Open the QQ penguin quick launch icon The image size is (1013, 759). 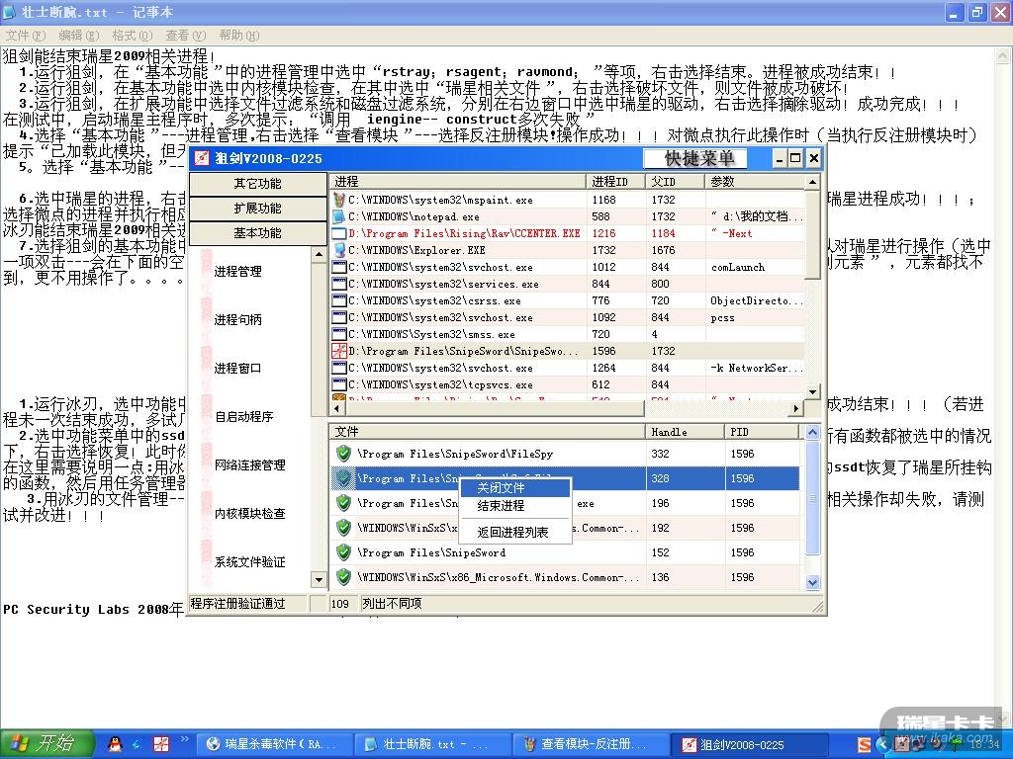coord(115,743)
